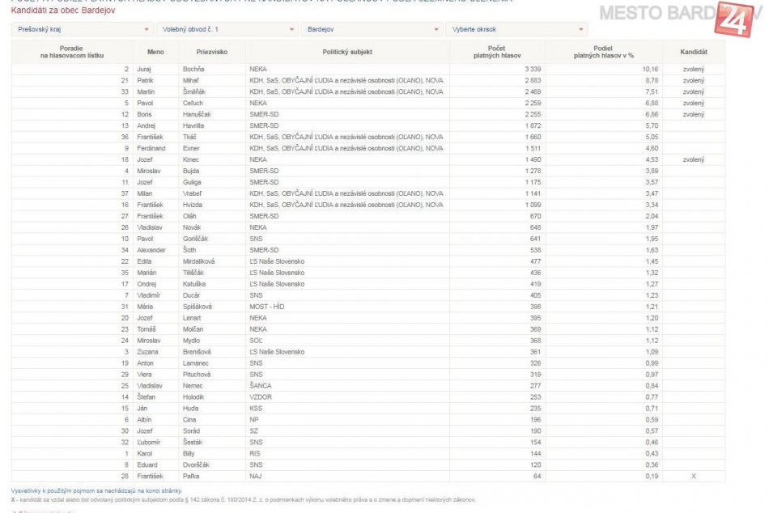Image resolution: width=769 pixels, height=513 pixels.
Task: Open the Vyberte okrsok dropdown
Action: [514, 29]
